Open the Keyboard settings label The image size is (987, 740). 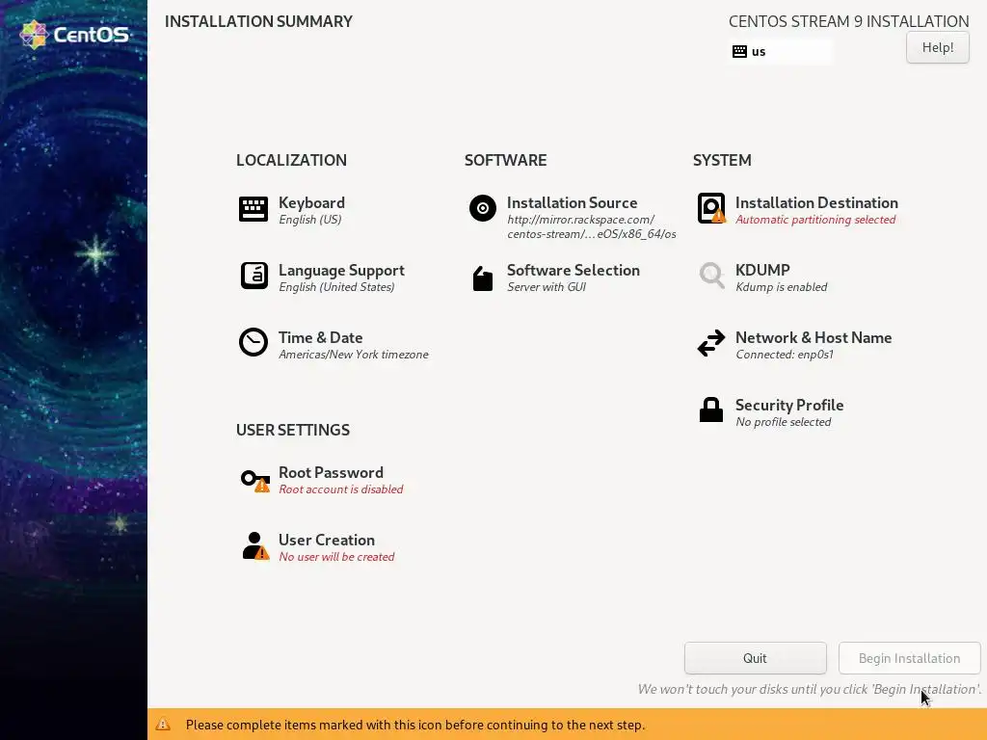[x=311, y=202]
